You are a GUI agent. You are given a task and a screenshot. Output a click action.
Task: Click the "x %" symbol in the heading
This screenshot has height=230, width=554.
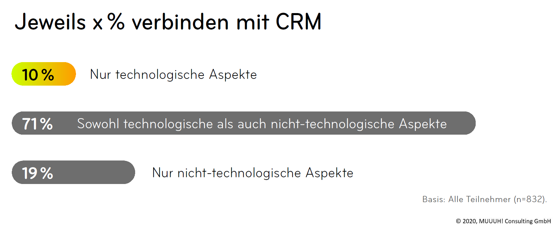tap(108, 22)
